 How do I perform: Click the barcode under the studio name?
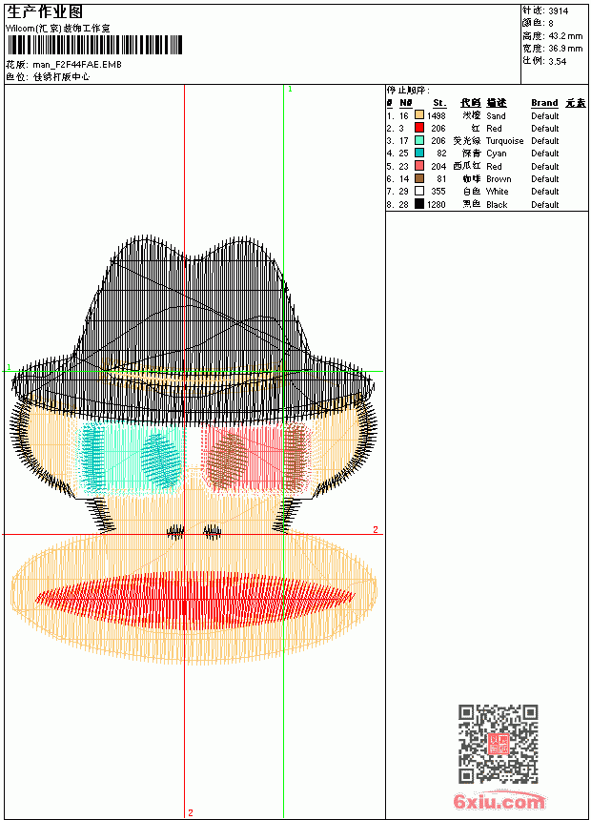pyautogui.click(x=94, y=45)
